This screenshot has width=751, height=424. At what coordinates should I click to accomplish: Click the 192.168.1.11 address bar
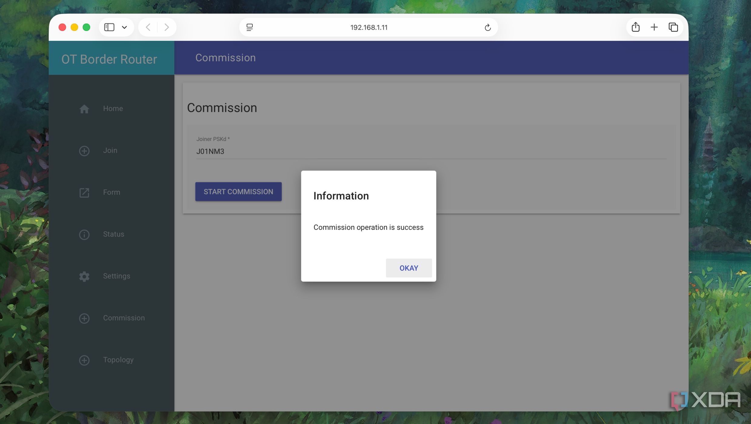point(369,27)
